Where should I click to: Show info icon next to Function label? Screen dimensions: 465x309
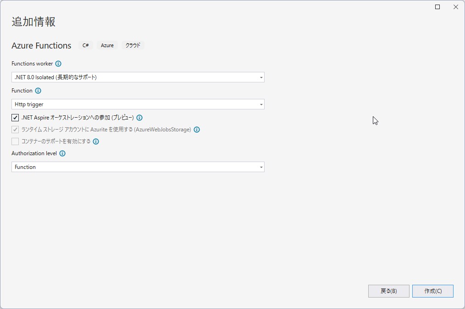(38, 91)
